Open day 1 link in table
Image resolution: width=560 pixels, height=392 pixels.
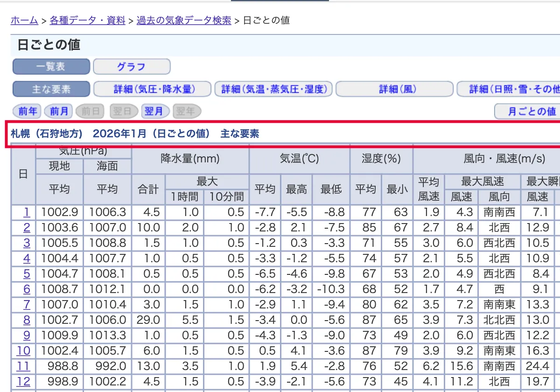tap(27, 212)
